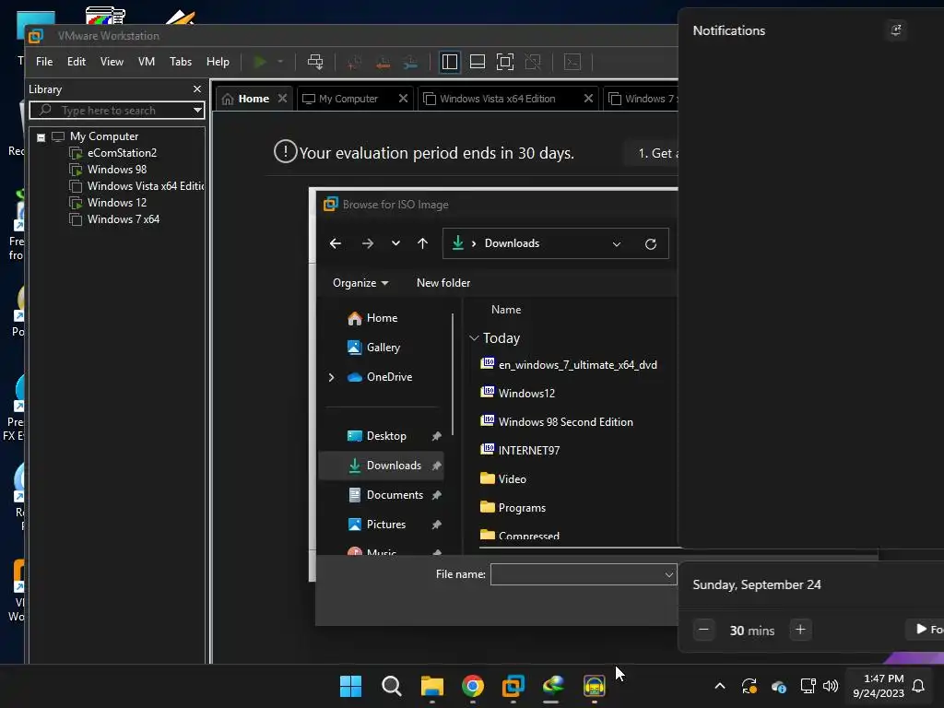The width and height of the screenshot is (944, 708).
Task: Switch to the My Computer tab
Action: pos(348,99)
